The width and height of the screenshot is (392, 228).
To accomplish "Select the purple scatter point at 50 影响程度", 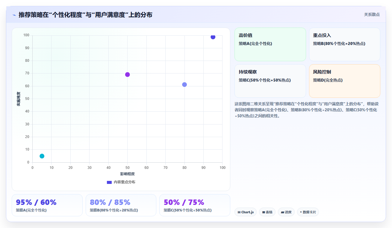I will point(127,74).
